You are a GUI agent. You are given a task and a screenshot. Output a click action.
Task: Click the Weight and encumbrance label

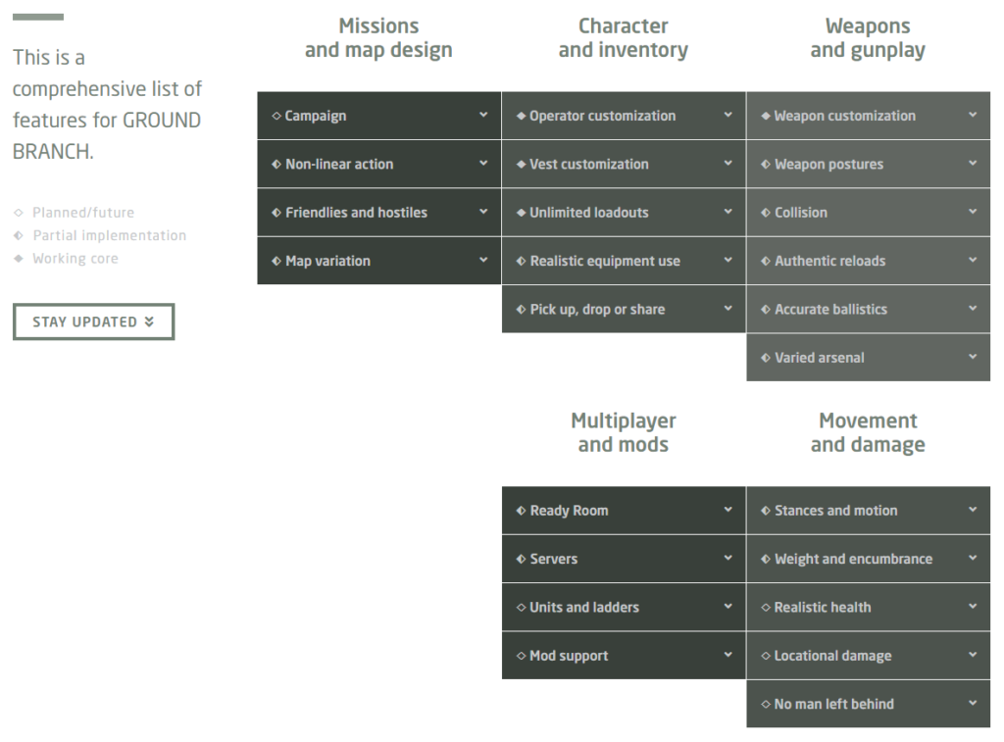[x=854, y=559]
